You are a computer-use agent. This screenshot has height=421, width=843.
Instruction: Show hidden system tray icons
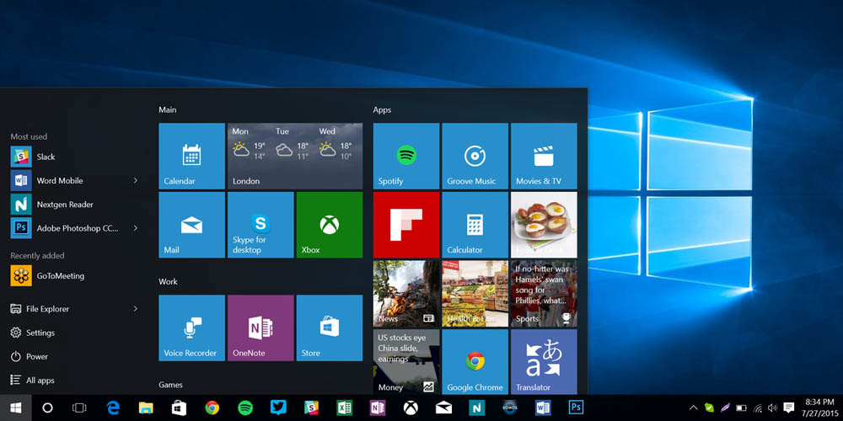coord(694,408)
